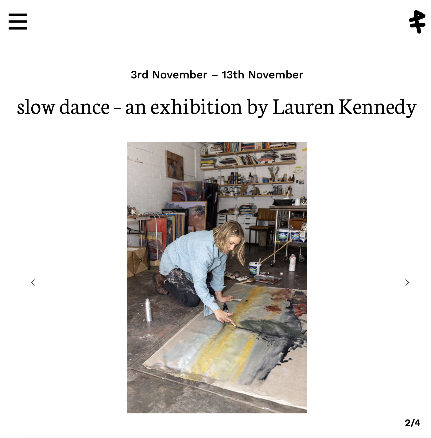Select the name Lauren Kennedy in title
Viewport: 431px width, 438px height.
pos(344,107)
